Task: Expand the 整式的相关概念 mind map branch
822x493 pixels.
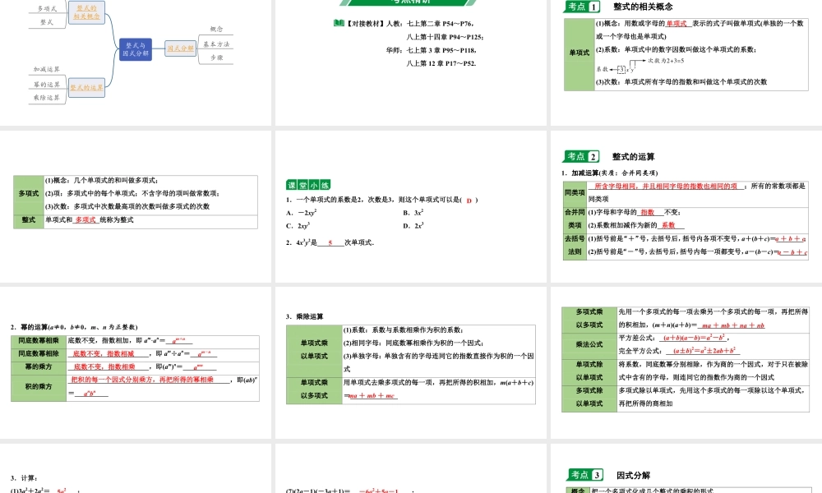Action: point(86,13)
